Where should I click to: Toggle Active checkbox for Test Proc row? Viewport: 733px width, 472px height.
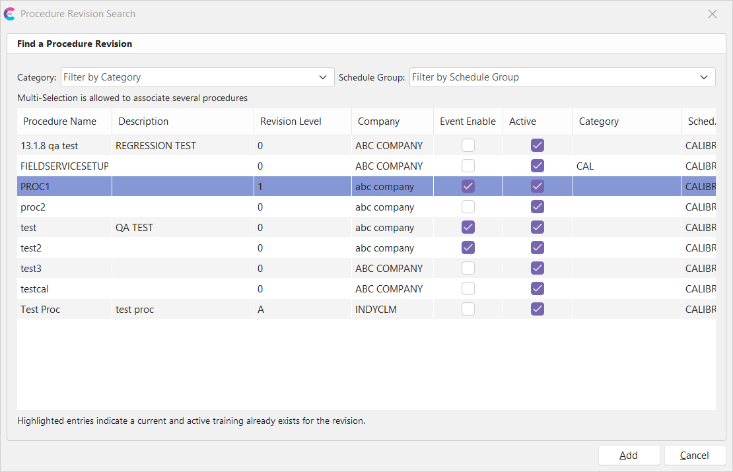[x=538, y=309]
